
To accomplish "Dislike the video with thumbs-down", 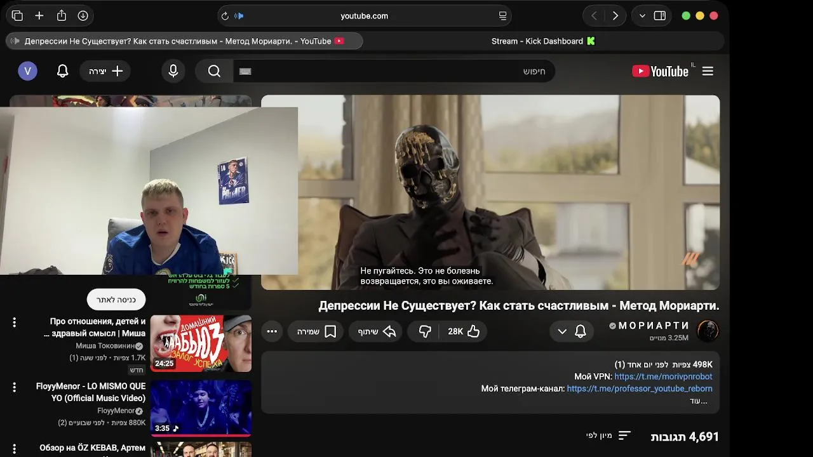I will click(425, 331).
